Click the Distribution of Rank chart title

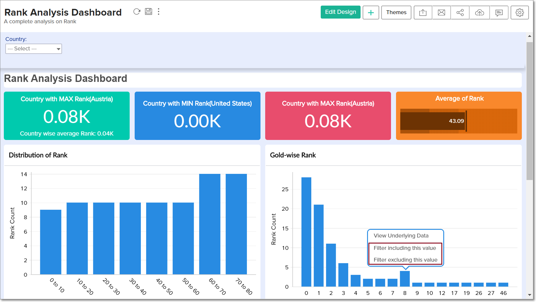point(38,155)
